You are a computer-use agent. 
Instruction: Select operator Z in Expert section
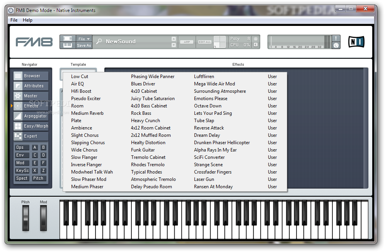pos(43,170)
